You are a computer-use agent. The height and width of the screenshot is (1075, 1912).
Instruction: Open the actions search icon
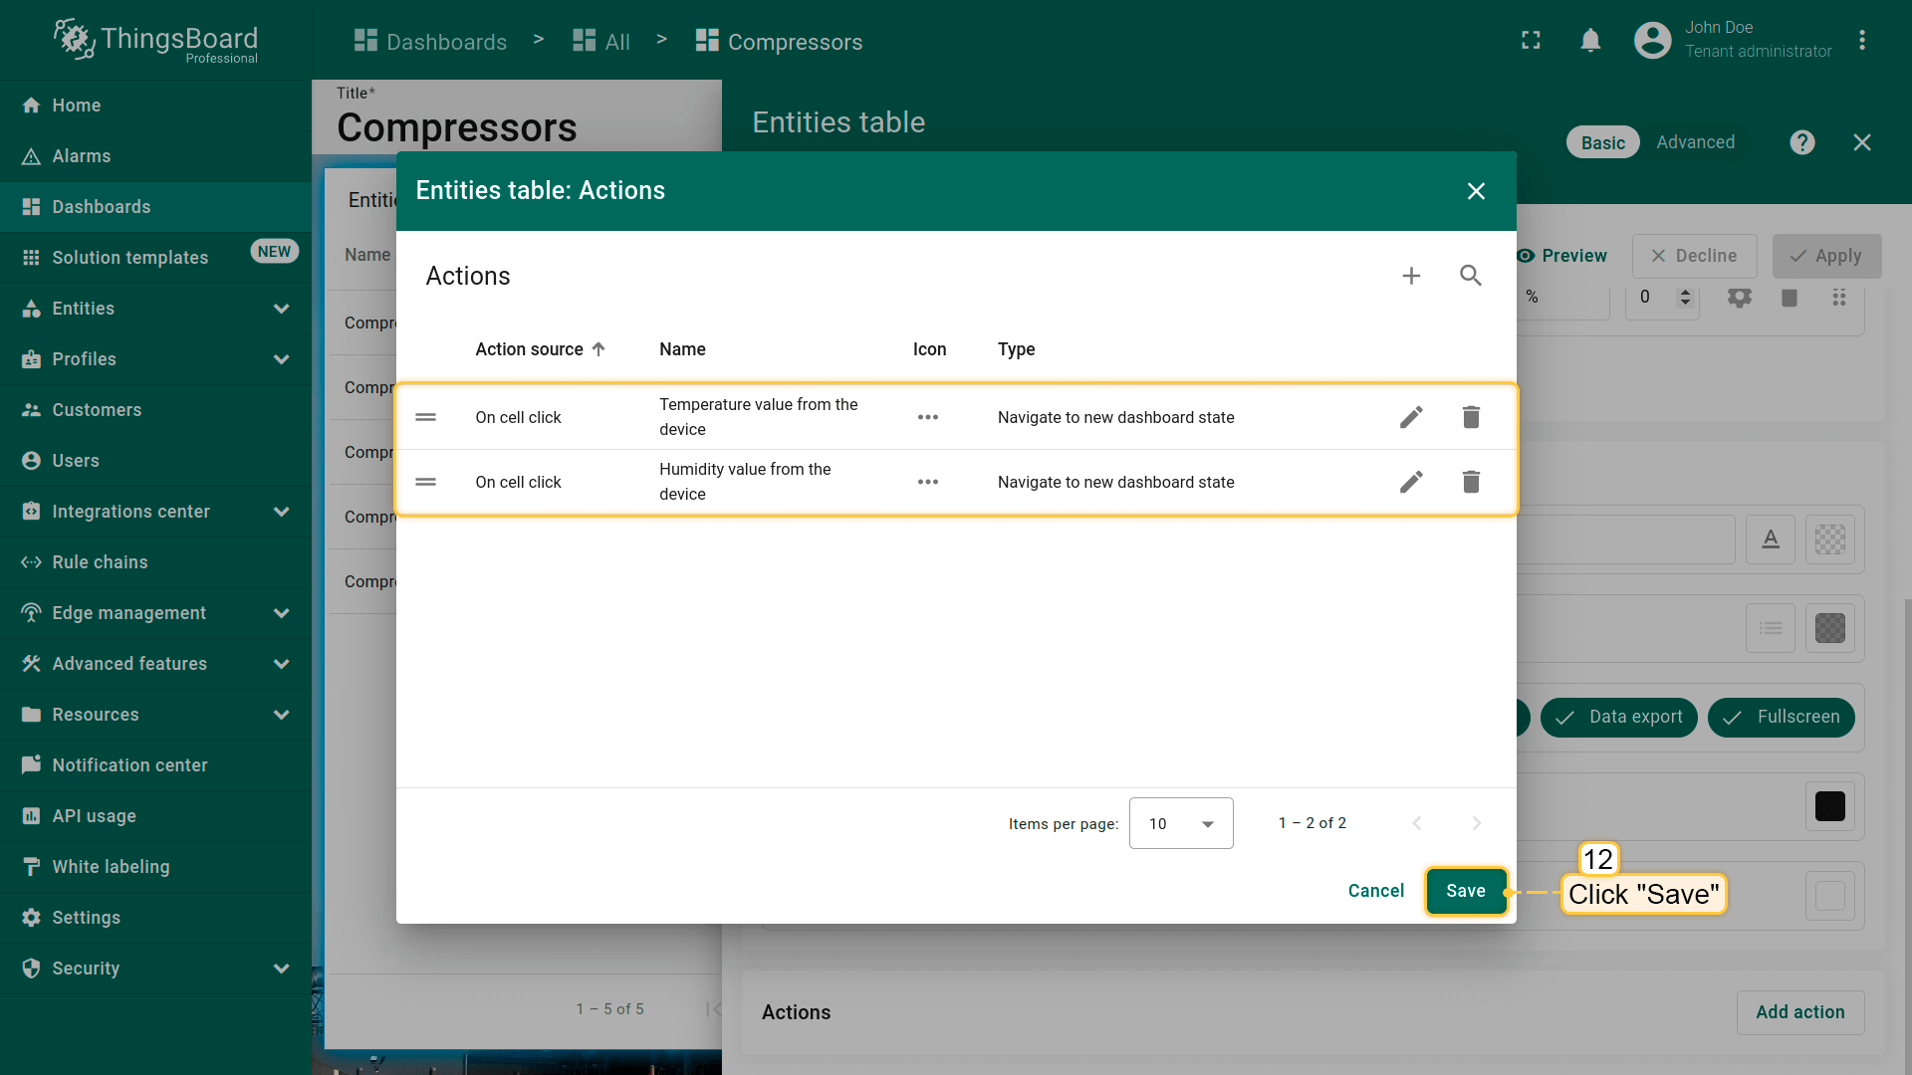(x=1471, y=276)
